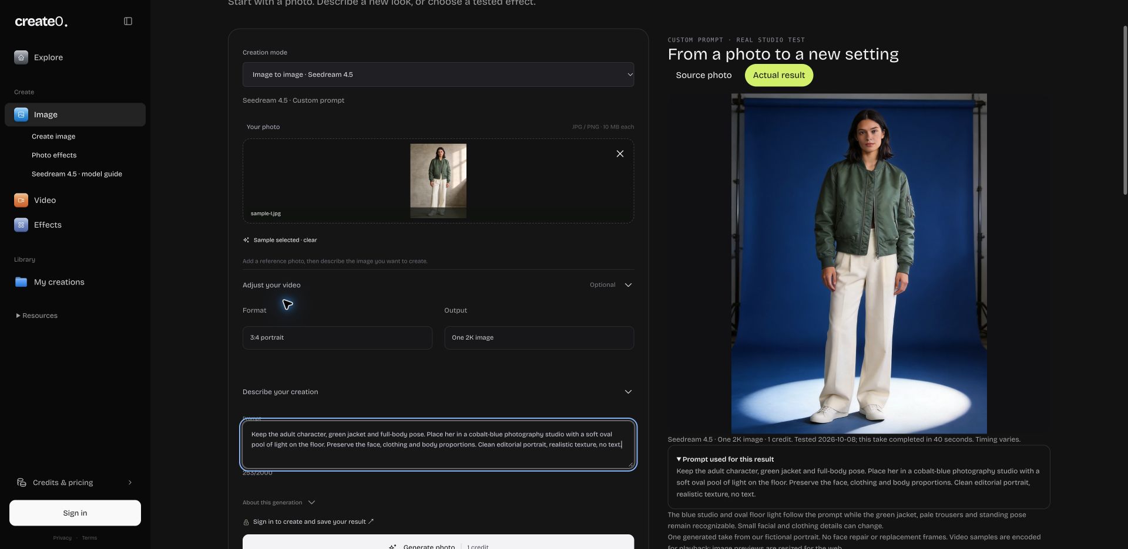1128x549 pixels.
Task: Open the Creation mode dropdown
Action: tap(438, 74)
